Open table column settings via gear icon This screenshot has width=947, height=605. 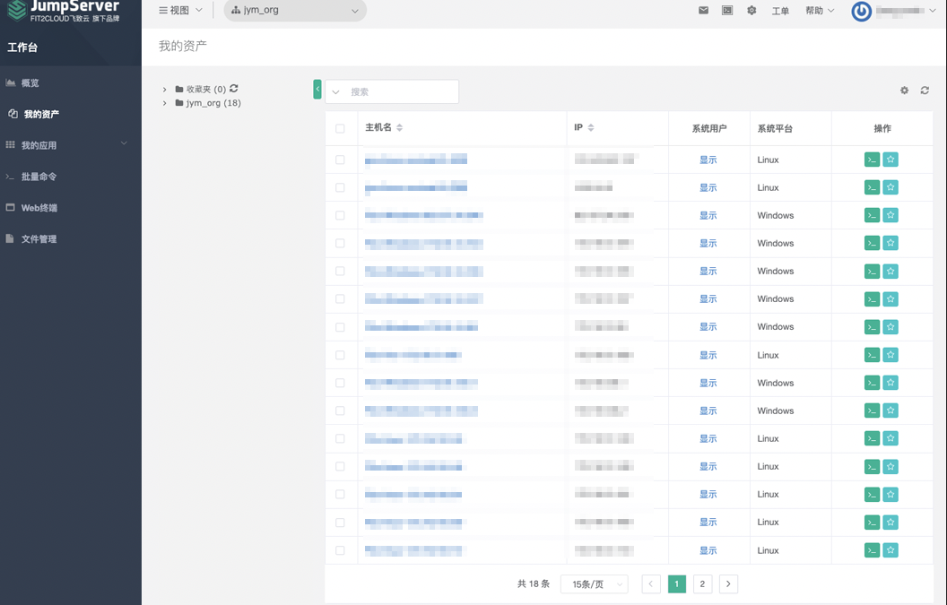[x=904, y=90]
